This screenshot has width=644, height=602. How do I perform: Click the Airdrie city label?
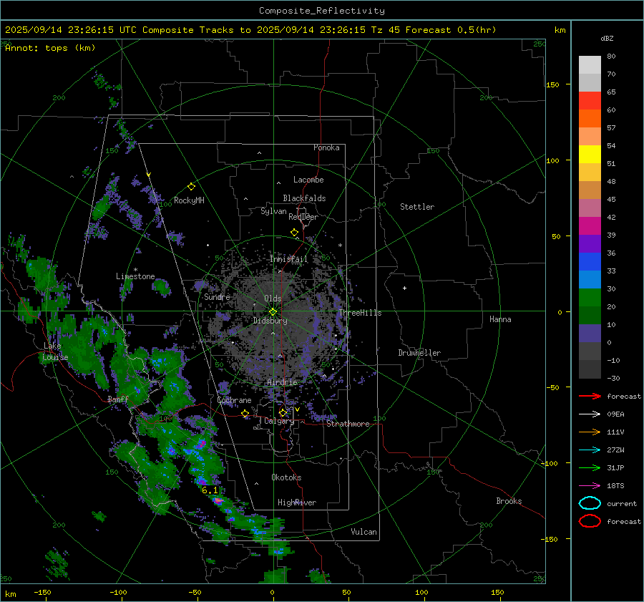click(x=282, y=382)
